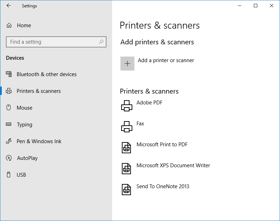The height and width of the screenshot is (221, 280).
Task: Click the Add a printer or scanner label
Action: 166,60
